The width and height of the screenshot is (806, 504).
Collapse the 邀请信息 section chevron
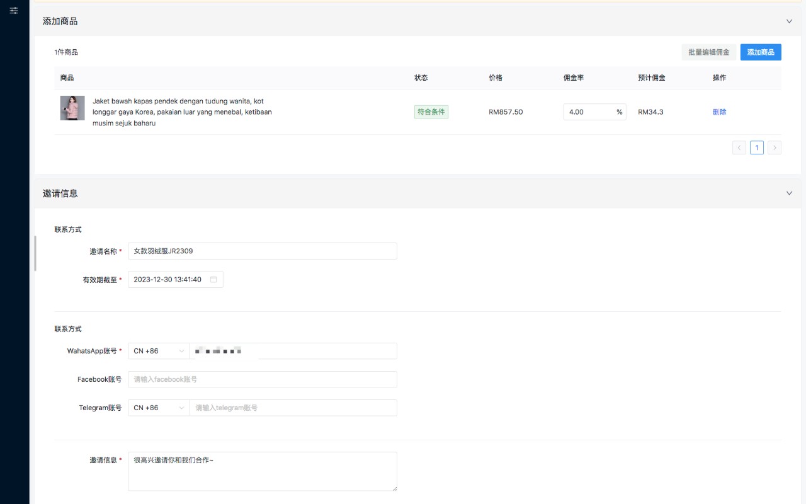[789, 193]
